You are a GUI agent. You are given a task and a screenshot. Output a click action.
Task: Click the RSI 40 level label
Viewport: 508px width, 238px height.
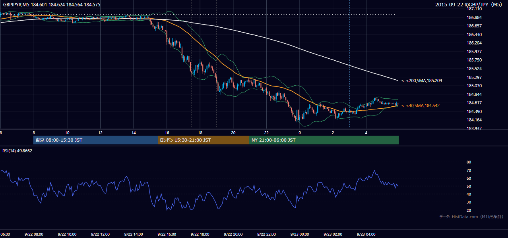coord(469,194)
